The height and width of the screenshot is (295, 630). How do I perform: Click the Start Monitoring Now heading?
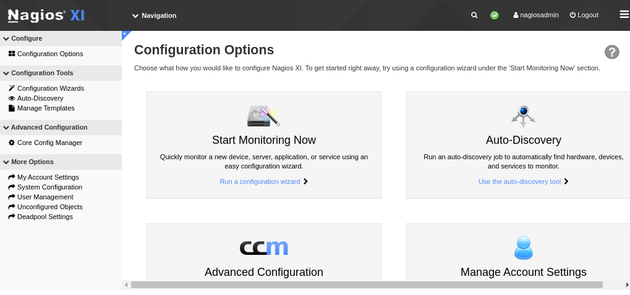point(264,140)
